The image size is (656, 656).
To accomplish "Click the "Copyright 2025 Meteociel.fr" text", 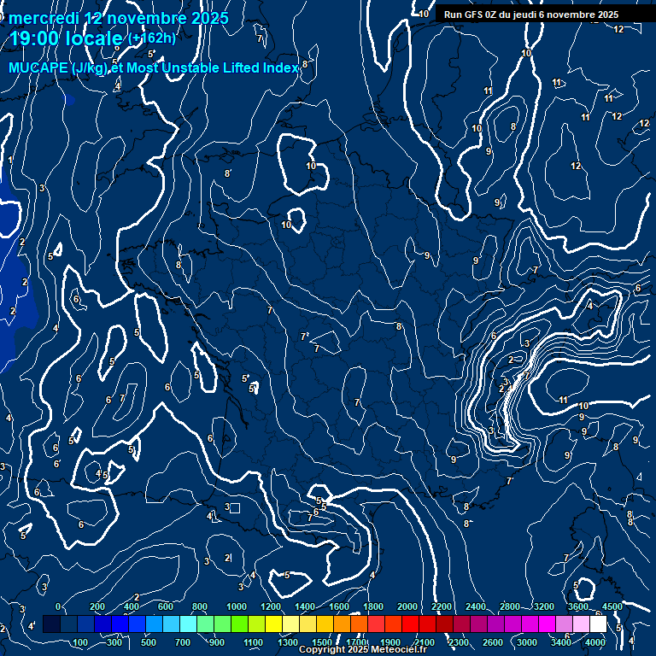I will point(363,649).
